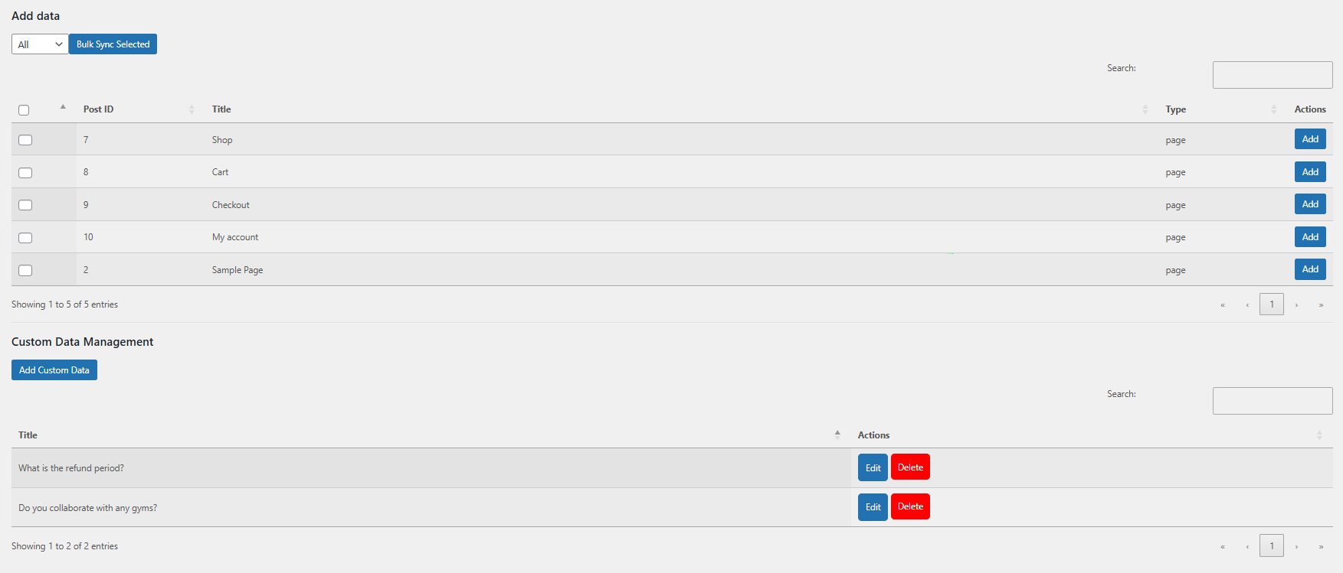1343x573 pixels.
Task: Focus the search field above pages table
Action: point(1273,75)
